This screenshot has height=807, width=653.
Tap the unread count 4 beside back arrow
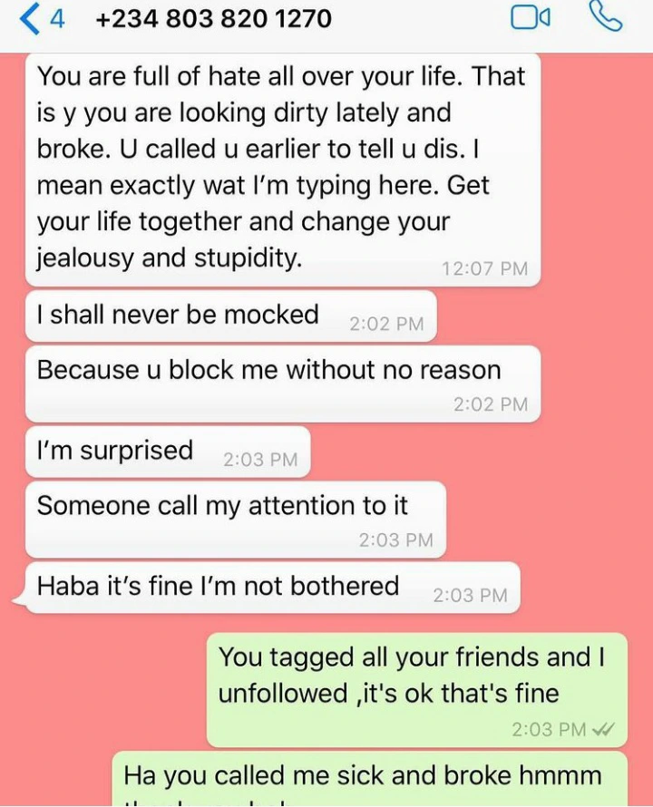click(58, 20)
